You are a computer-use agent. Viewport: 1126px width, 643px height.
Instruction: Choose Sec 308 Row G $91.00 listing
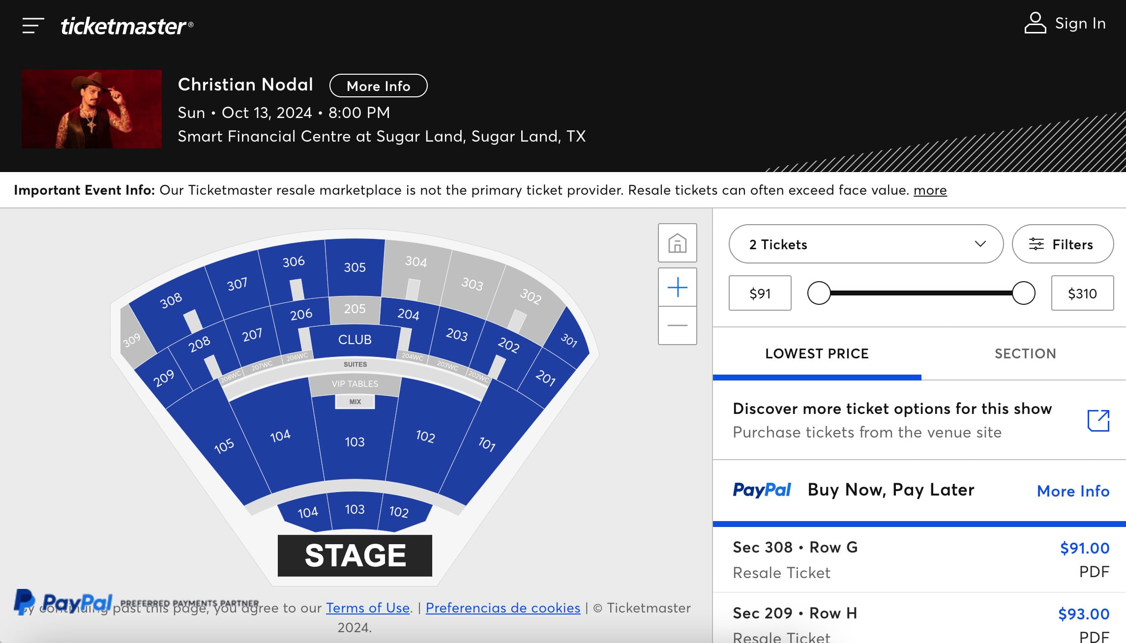[919, 559]
